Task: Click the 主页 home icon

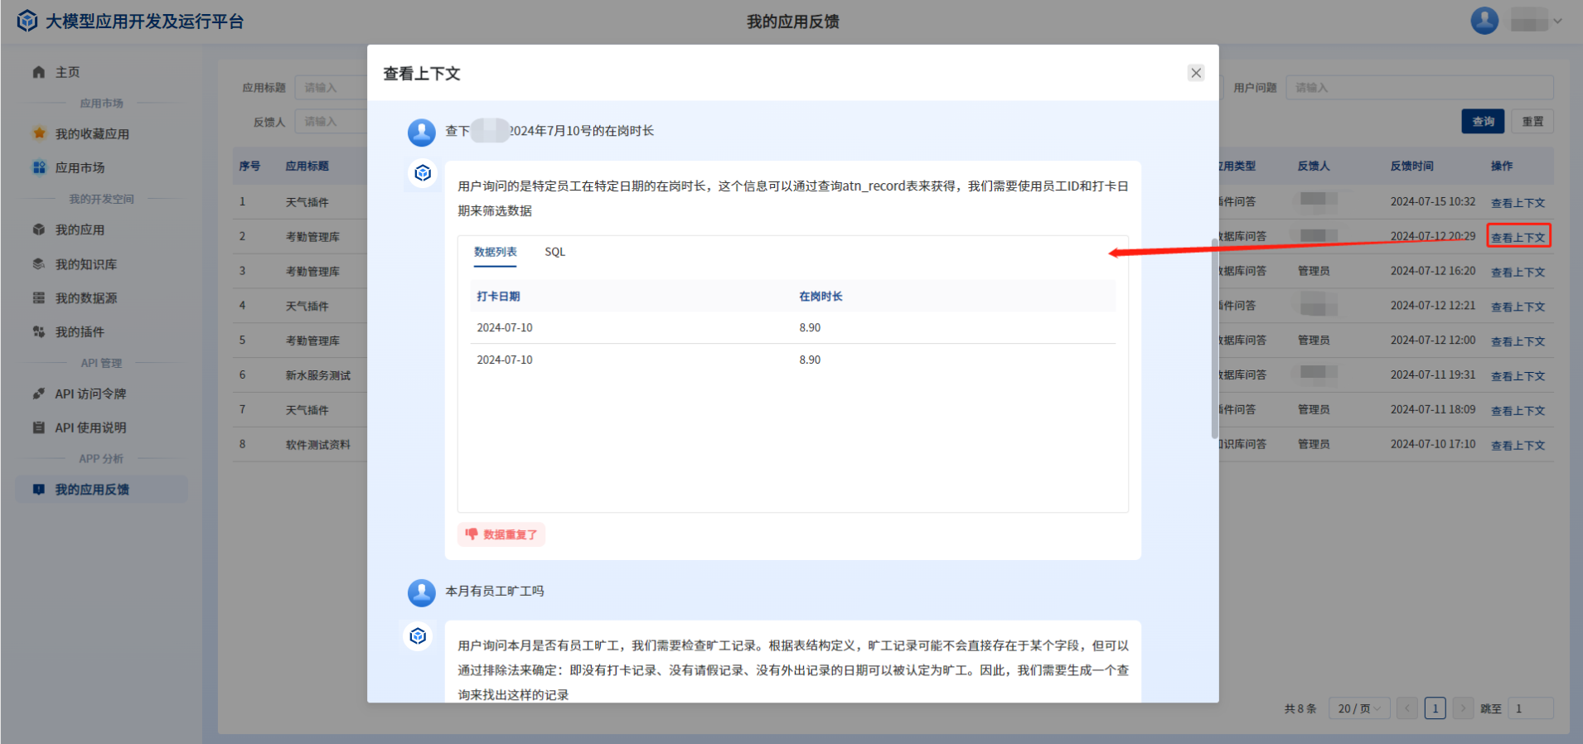Action: [39, 72]
